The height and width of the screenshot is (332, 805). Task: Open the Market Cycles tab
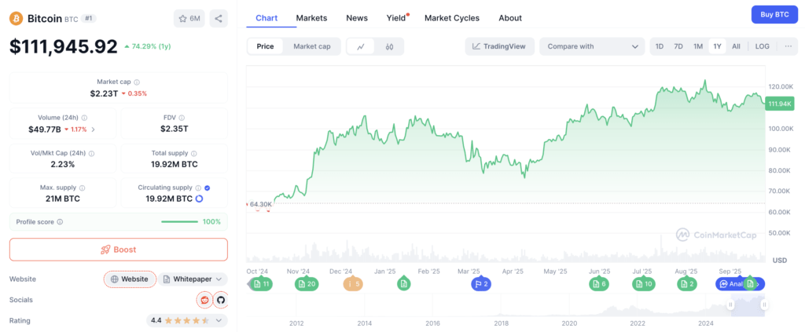pyautogui.click(x=452, y=18)
